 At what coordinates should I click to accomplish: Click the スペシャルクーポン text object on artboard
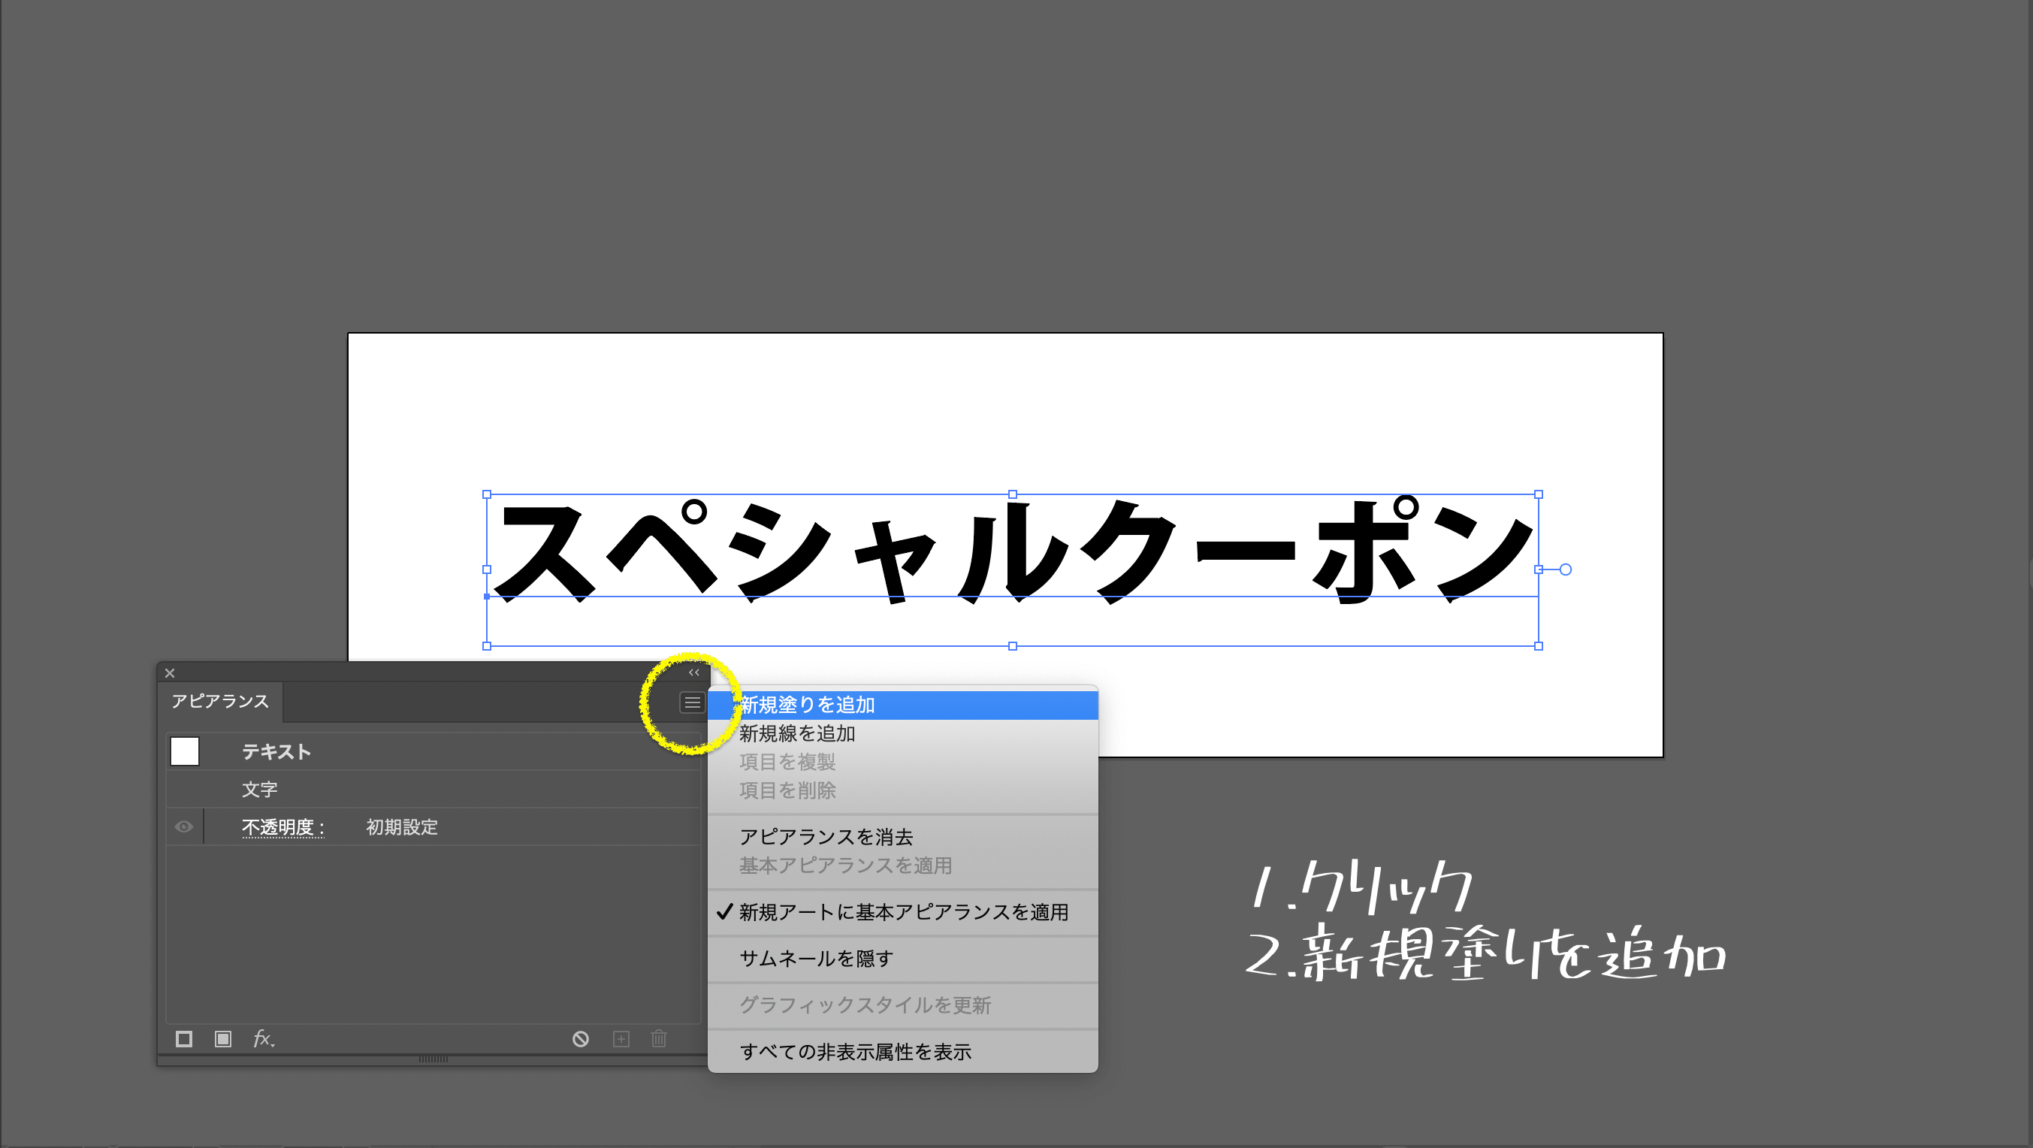1013,552
